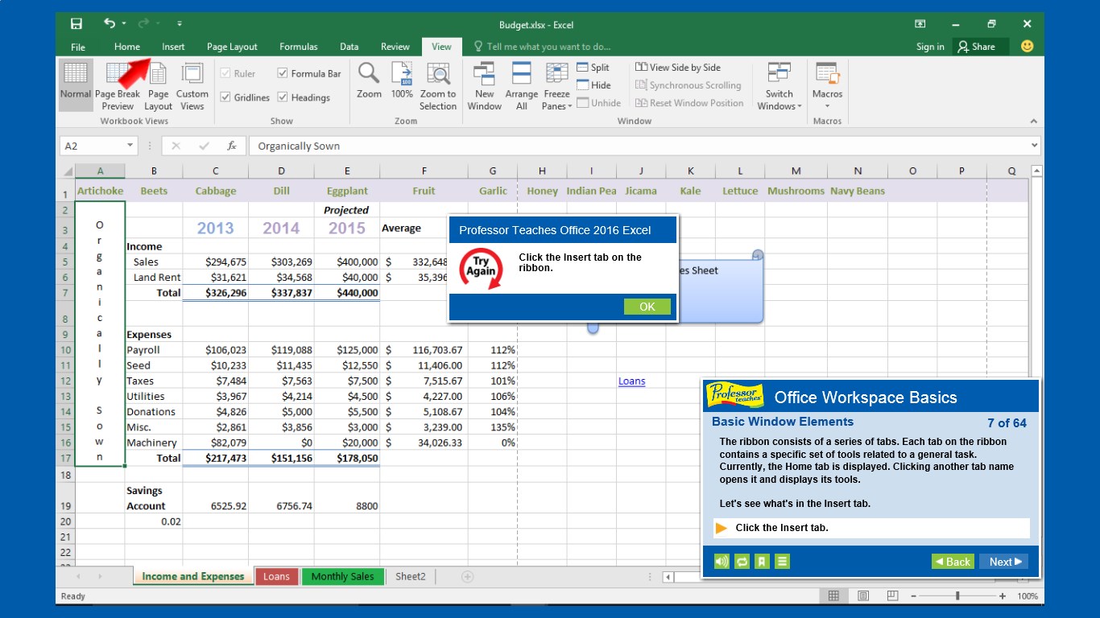The image size is (1100, 618).
Task: Save the workbook from Quick Access Toolbar
Action: pos(77,24)
